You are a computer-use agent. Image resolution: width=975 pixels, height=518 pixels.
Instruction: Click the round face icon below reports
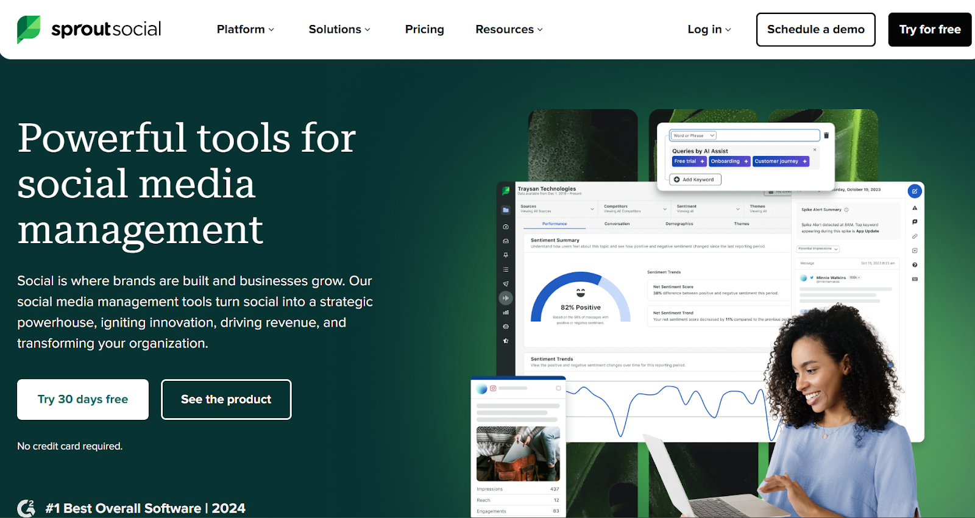point(506,327)
